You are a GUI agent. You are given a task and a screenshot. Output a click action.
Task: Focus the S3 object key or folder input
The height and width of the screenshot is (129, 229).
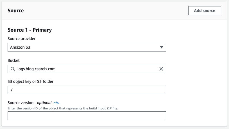click(x=87, y=90)
